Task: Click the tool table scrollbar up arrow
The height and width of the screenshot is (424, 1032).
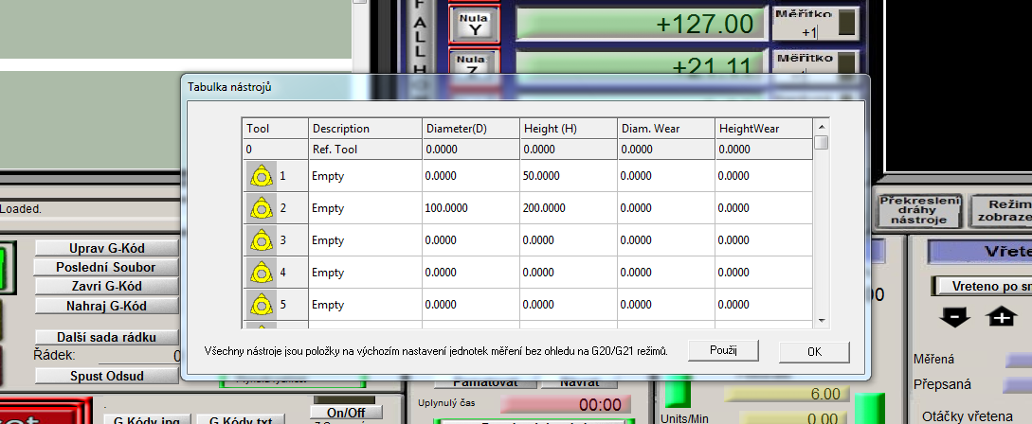Action: coord(822,126)
